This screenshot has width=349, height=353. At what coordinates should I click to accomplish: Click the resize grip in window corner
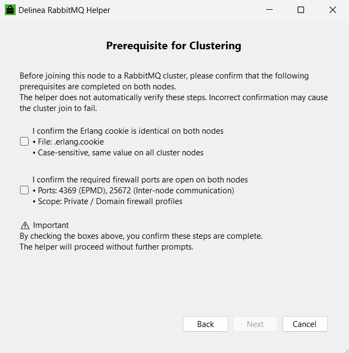coord(345,349)
